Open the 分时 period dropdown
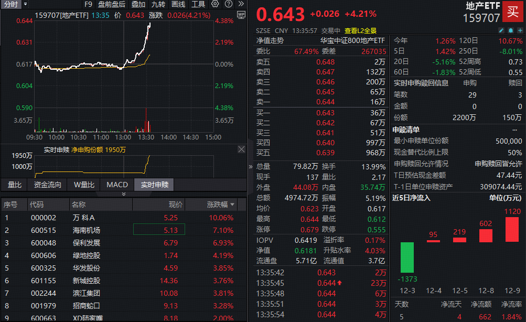Viewport: 526px width, 322px height. (x=25, y=4)
